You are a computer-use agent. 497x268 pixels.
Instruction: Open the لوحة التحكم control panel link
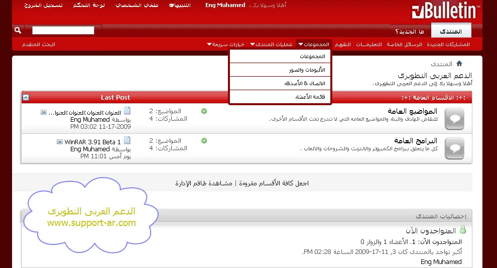tap(89, 5)
